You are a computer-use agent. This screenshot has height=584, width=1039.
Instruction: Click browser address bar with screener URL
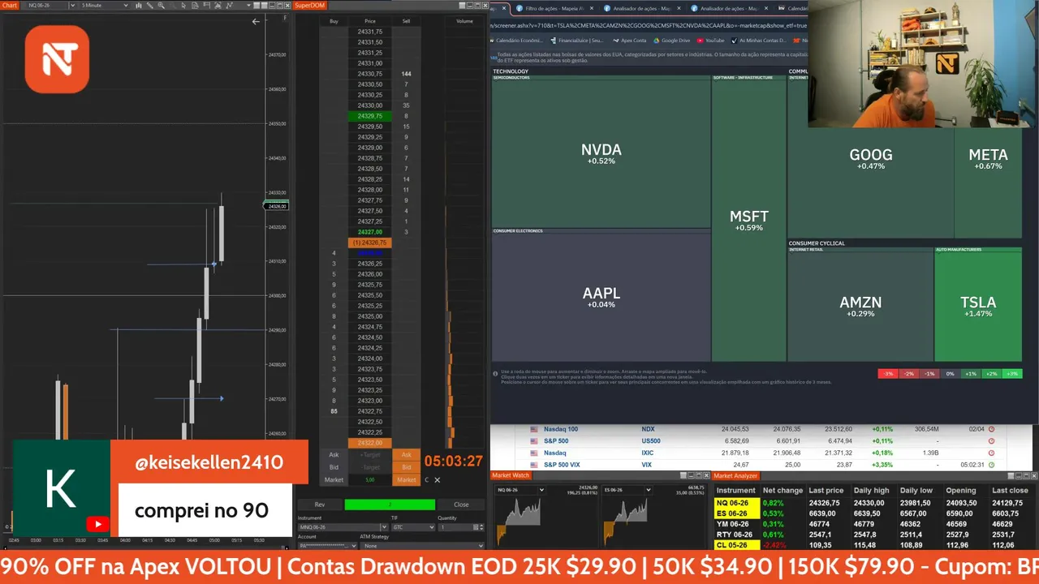648,25
